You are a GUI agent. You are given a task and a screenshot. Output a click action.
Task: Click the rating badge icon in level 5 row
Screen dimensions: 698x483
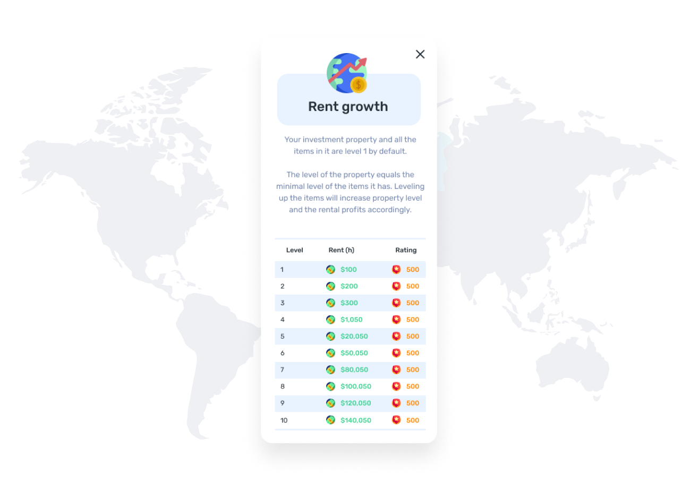(x=396, y=337)
